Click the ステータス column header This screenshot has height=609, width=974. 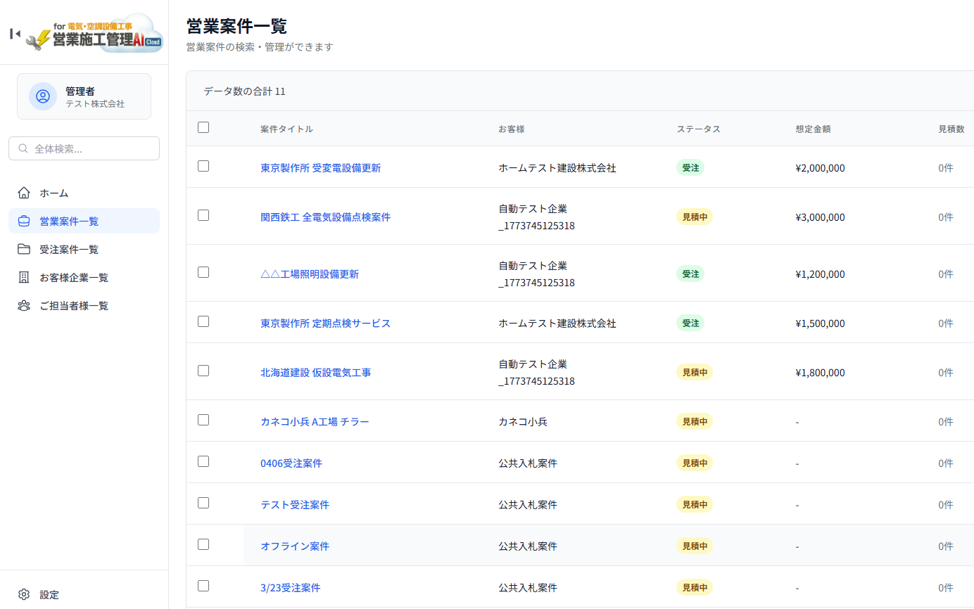click(698, 129)
